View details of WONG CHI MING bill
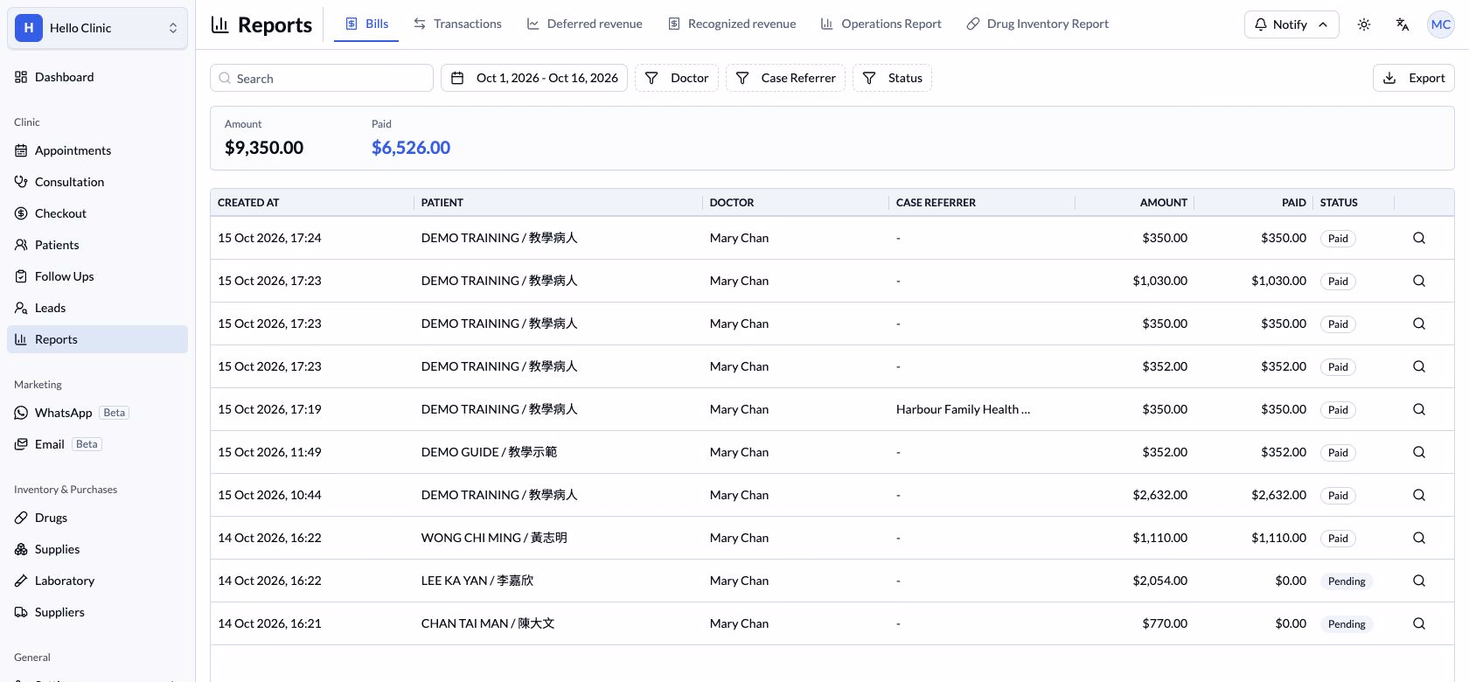This screenshot has height=682, width=1469. (1419, 538)
